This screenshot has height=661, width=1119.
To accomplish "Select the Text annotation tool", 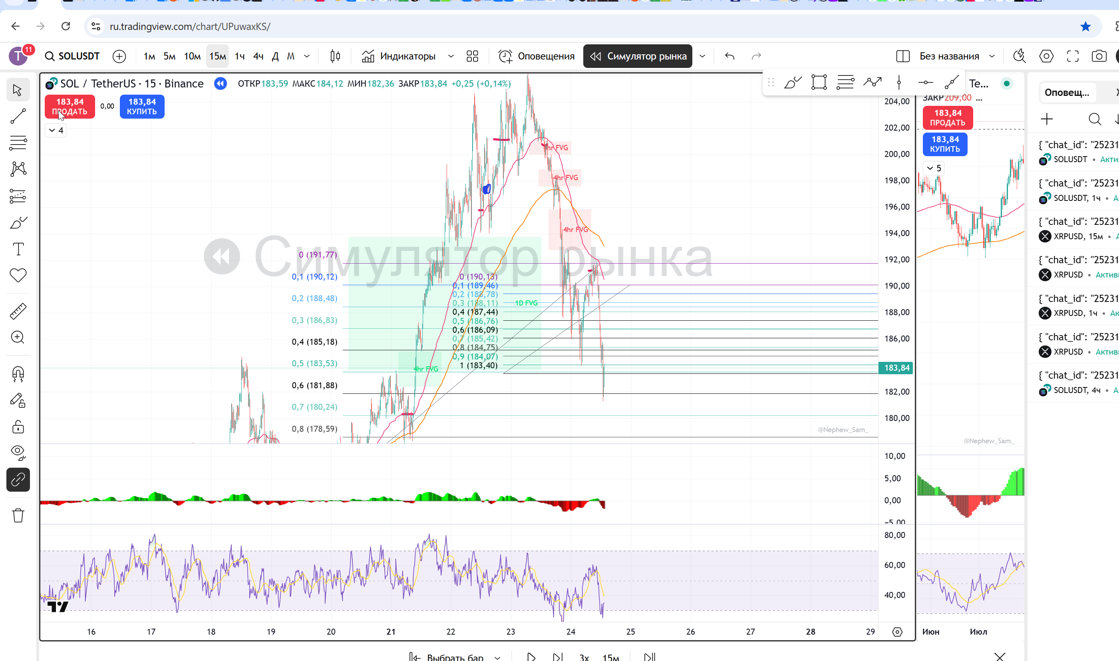I will coord(18,249).
